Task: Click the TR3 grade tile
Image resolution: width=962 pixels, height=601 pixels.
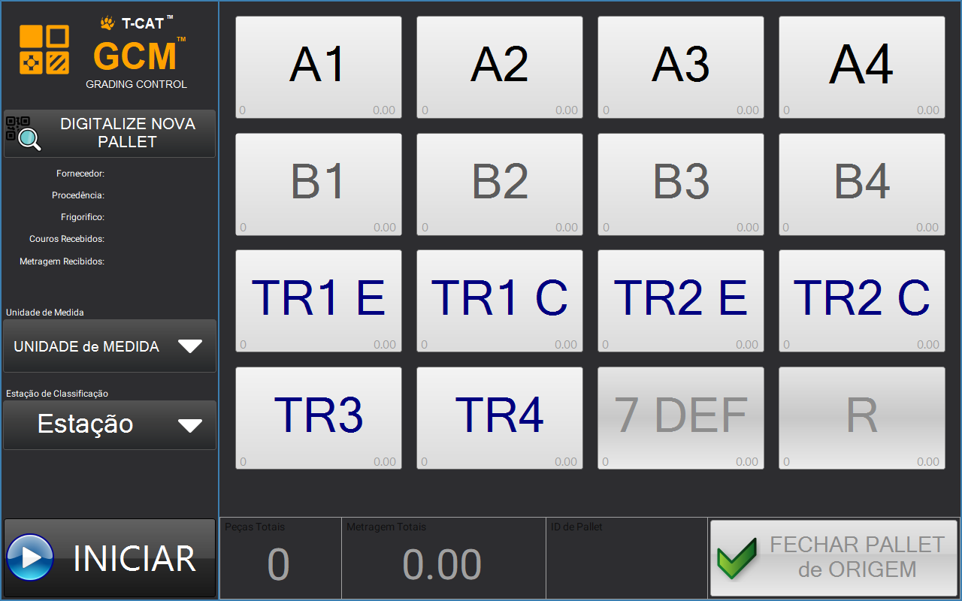Action: pos(319,418)
